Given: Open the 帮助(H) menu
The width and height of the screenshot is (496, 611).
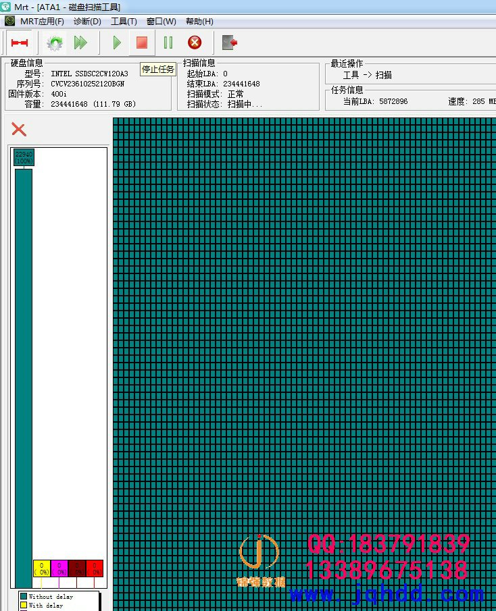Looking at the screenshot, I should point(199,22).
